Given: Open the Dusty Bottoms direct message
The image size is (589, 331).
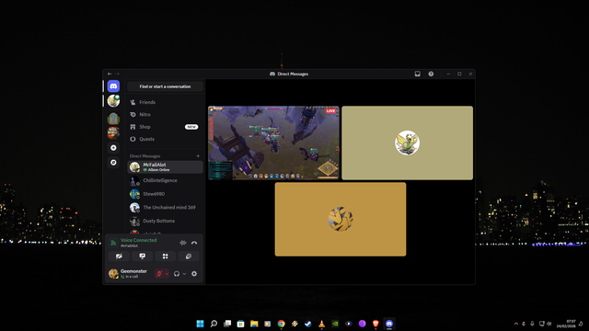Looking at the screenshot, I should pos(165,221).
